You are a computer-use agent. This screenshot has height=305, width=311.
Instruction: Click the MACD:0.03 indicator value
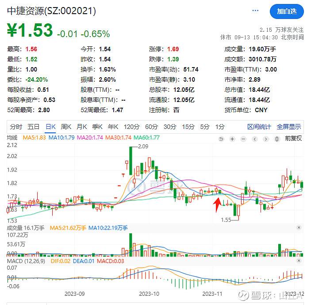coord(110,261)
